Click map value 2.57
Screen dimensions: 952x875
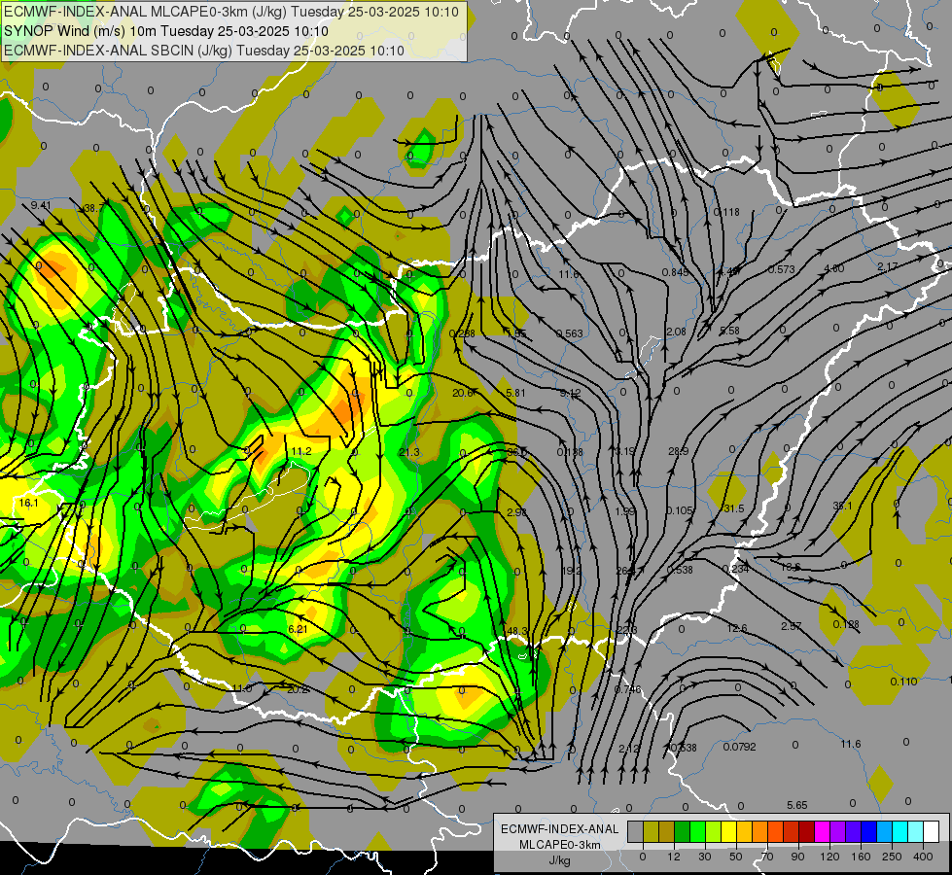coord(792,625)
